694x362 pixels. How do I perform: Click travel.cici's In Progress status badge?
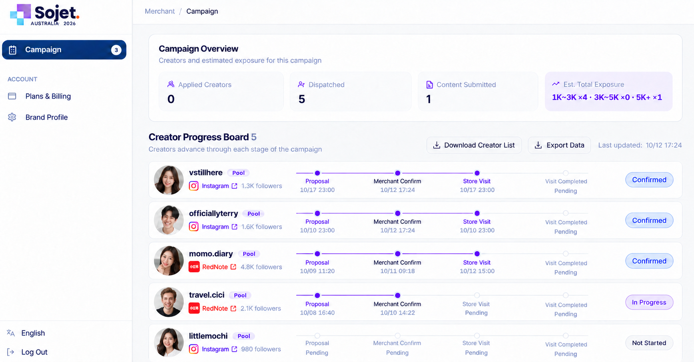(649, 302)
